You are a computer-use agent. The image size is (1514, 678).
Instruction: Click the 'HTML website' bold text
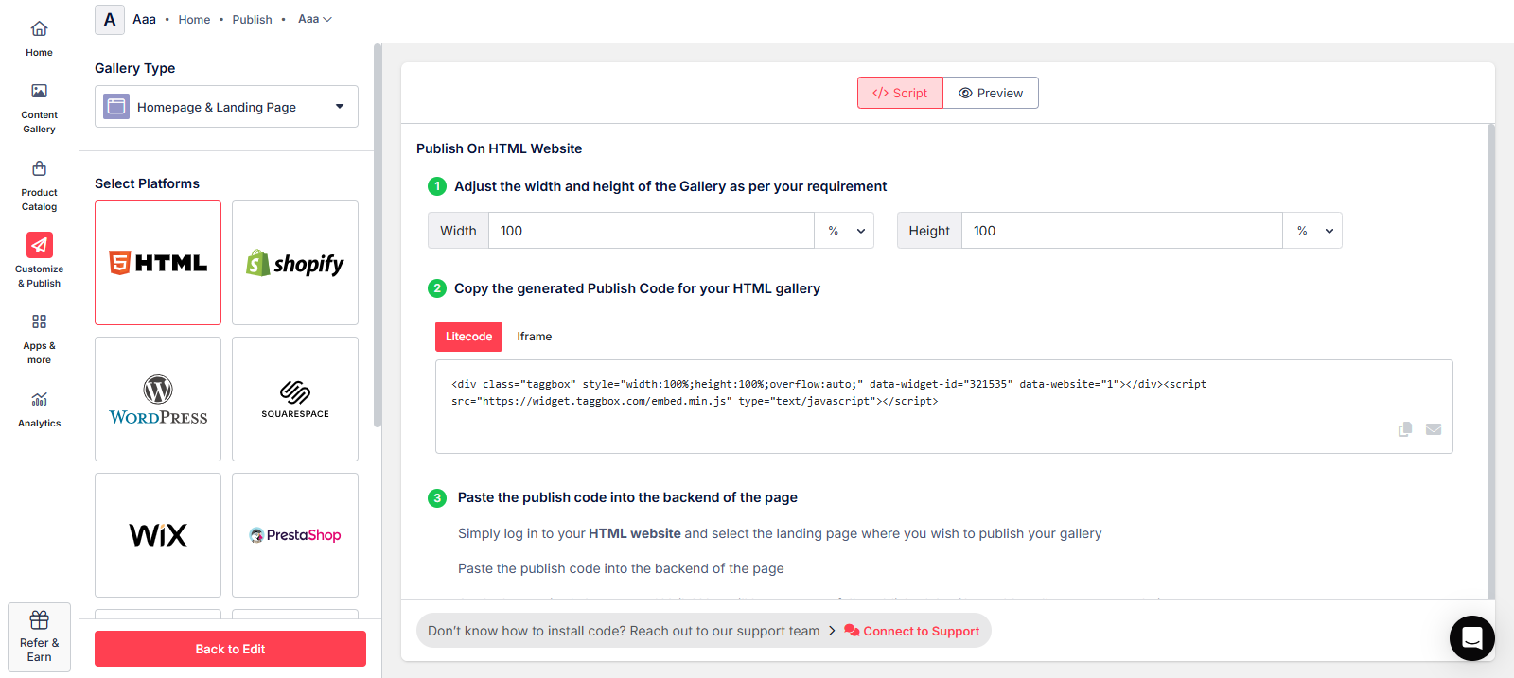click(635, 533)
